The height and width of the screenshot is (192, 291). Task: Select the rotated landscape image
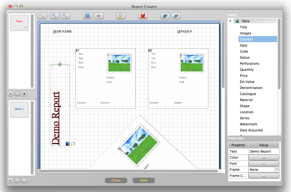coord(139,145)
